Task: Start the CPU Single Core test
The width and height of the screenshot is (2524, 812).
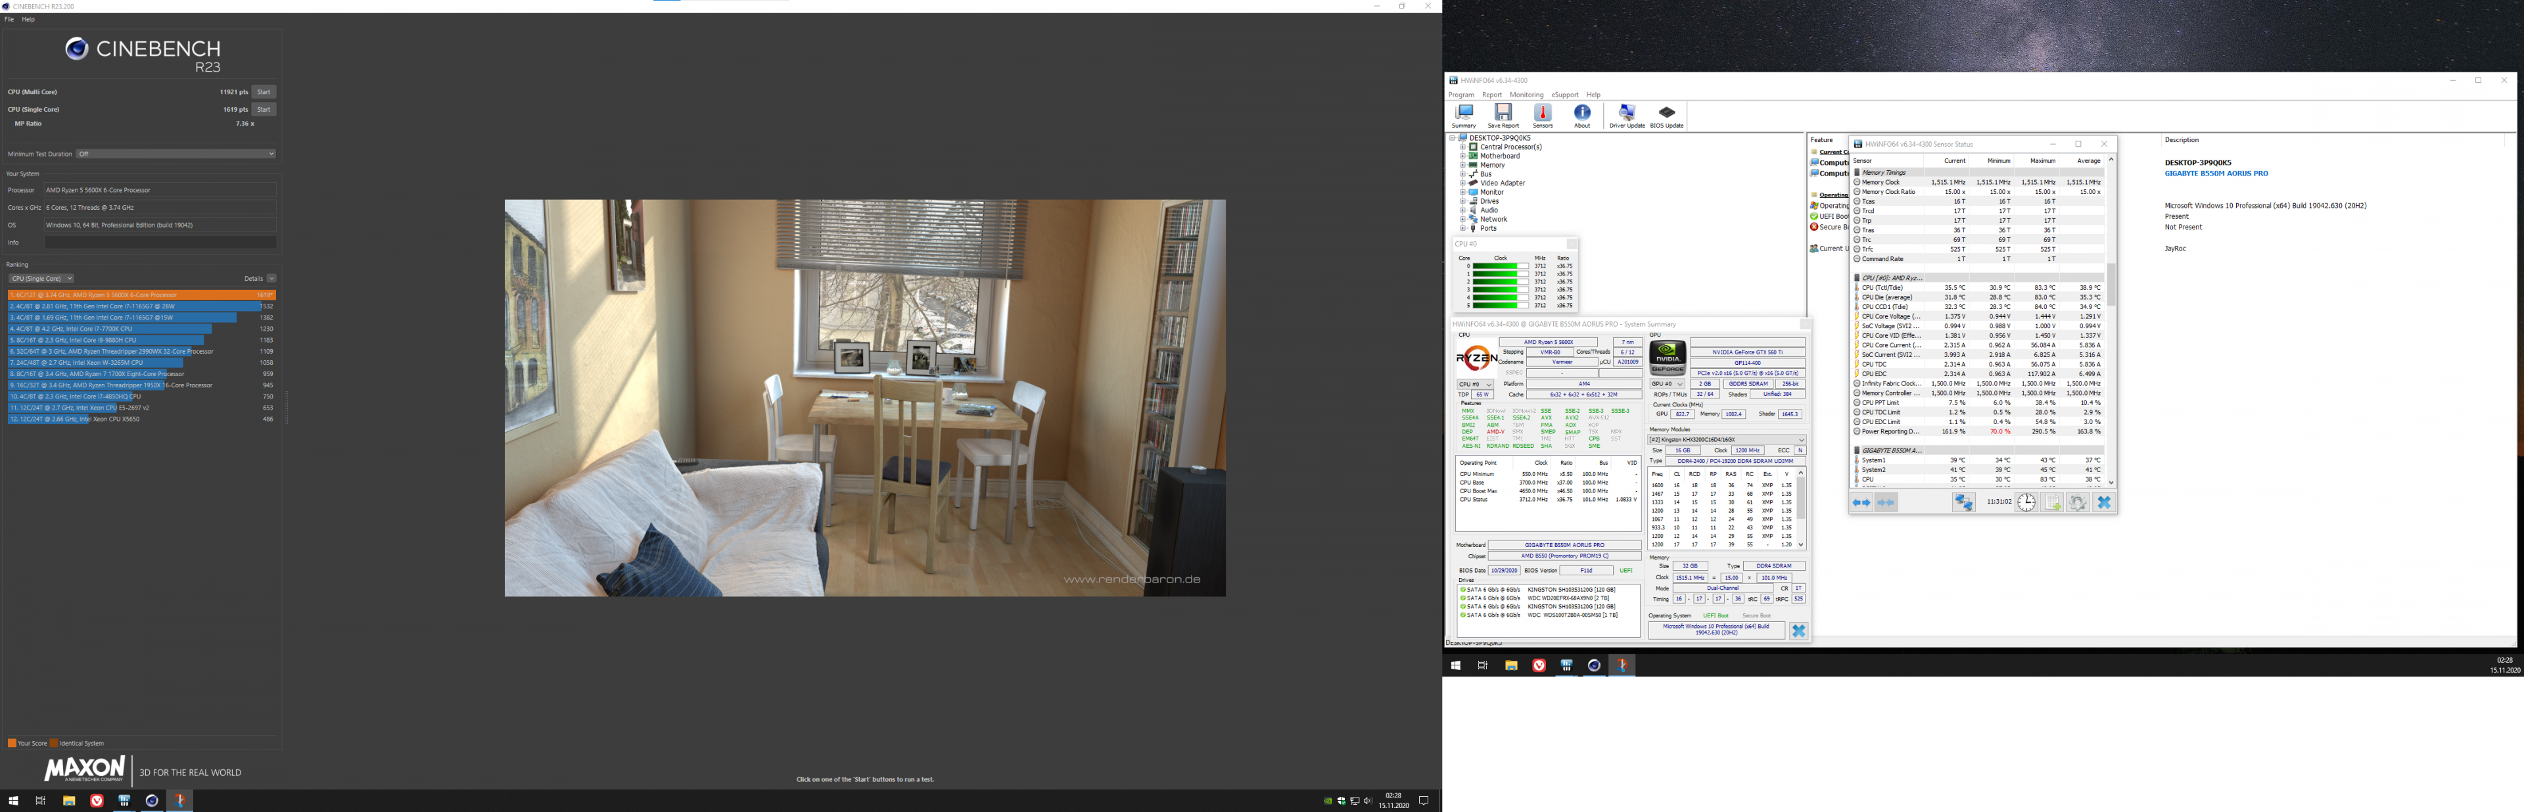Action: 263,110
